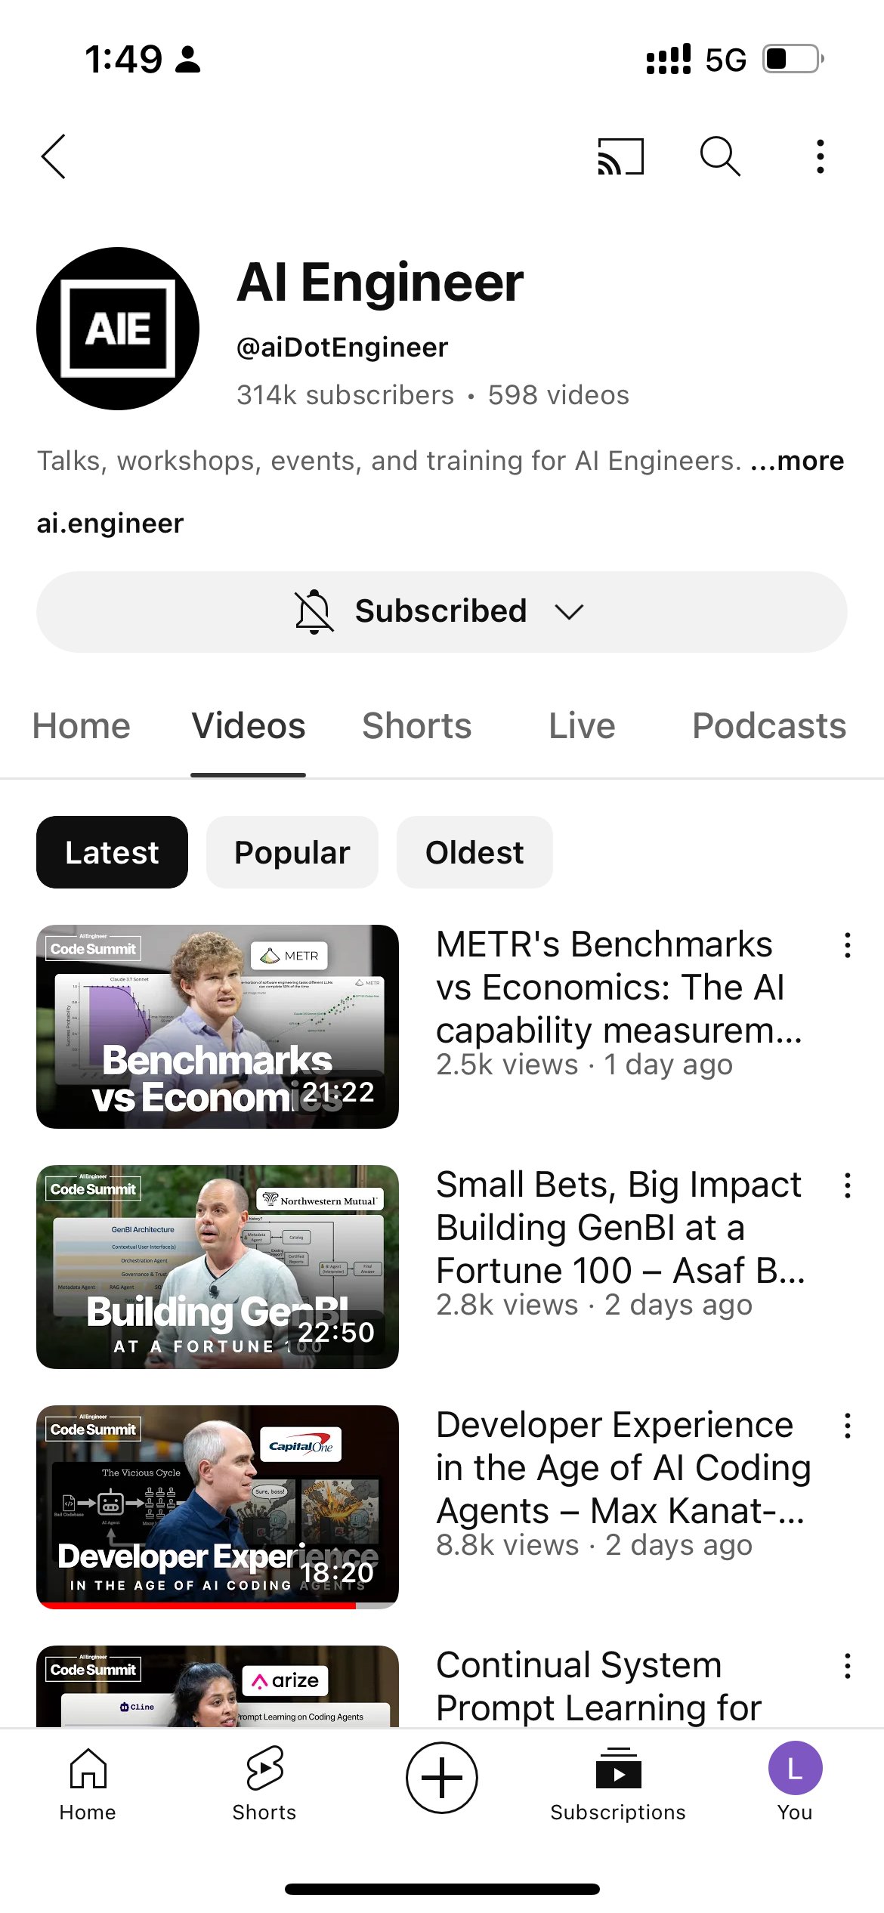Sort videos by the Popular chip
884x1913 pixels.
click(x=292, y=852)
